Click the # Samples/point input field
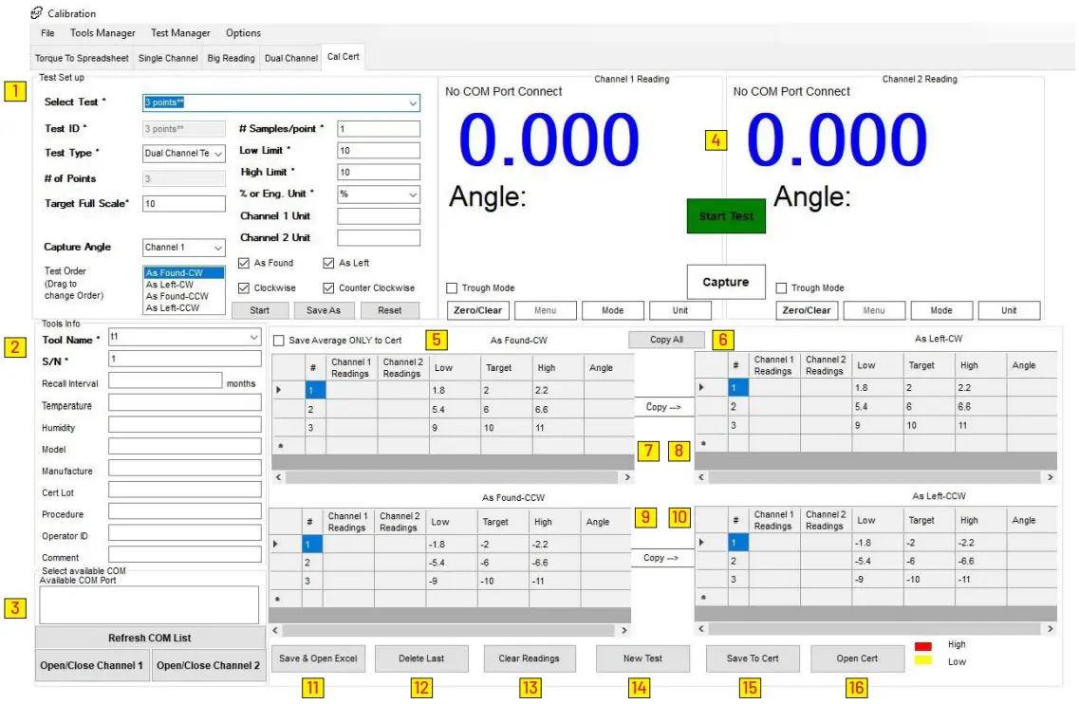Image resolution: width=1079 pixels, height=704 pixels. coord(379,129)
